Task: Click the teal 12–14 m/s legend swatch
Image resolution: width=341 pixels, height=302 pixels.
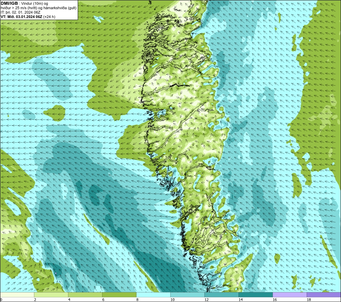Action: 221,295
